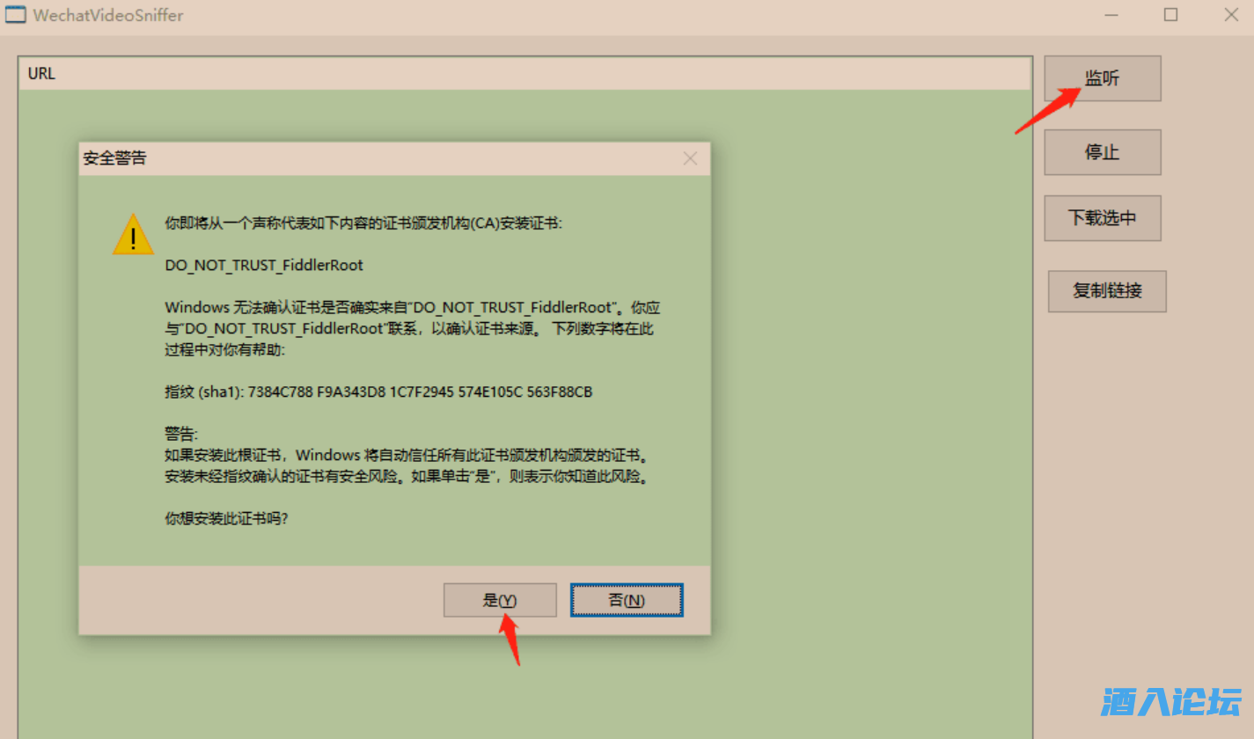Confirm certificate install with 是(Y)
Viewport: 1254px width, 739px height.
point(500,600)
